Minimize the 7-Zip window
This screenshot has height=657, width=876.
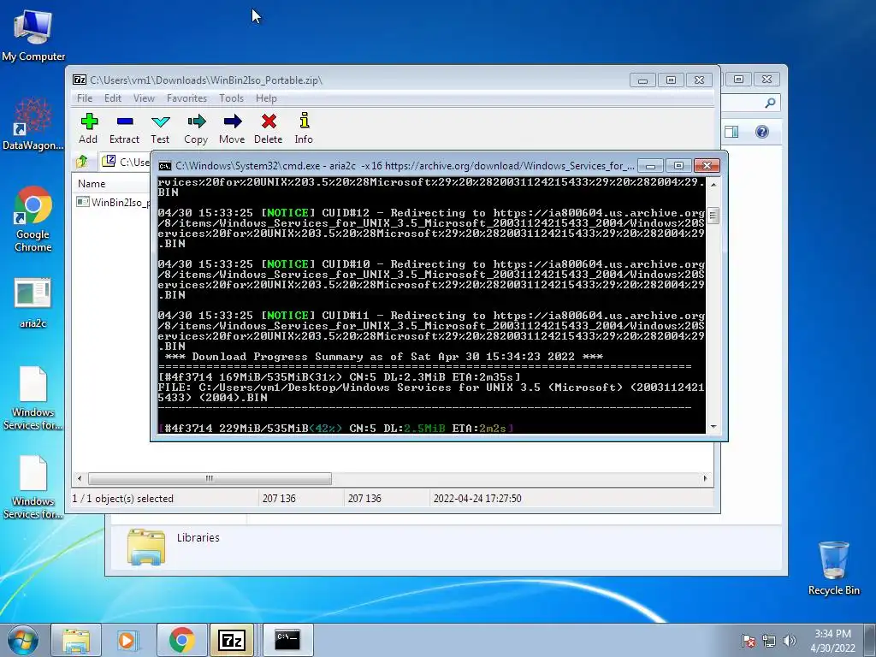(642, 80)
